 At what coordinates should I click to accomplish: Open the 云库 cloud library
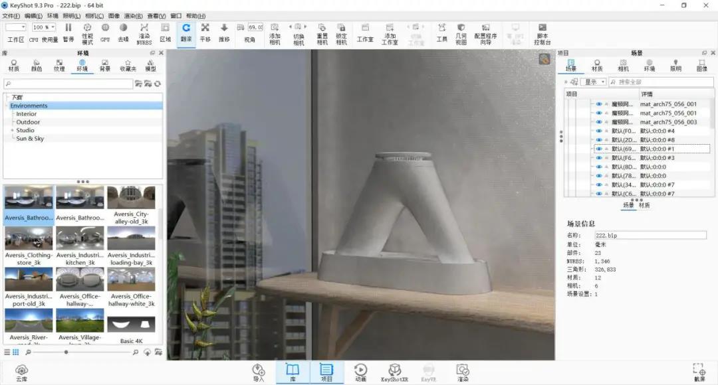pyautogui.click(x=21, y=372)
